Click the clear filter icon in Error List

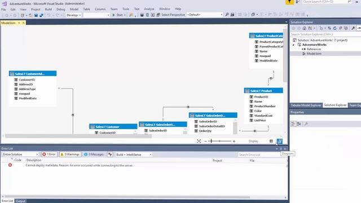pos(110,155)
